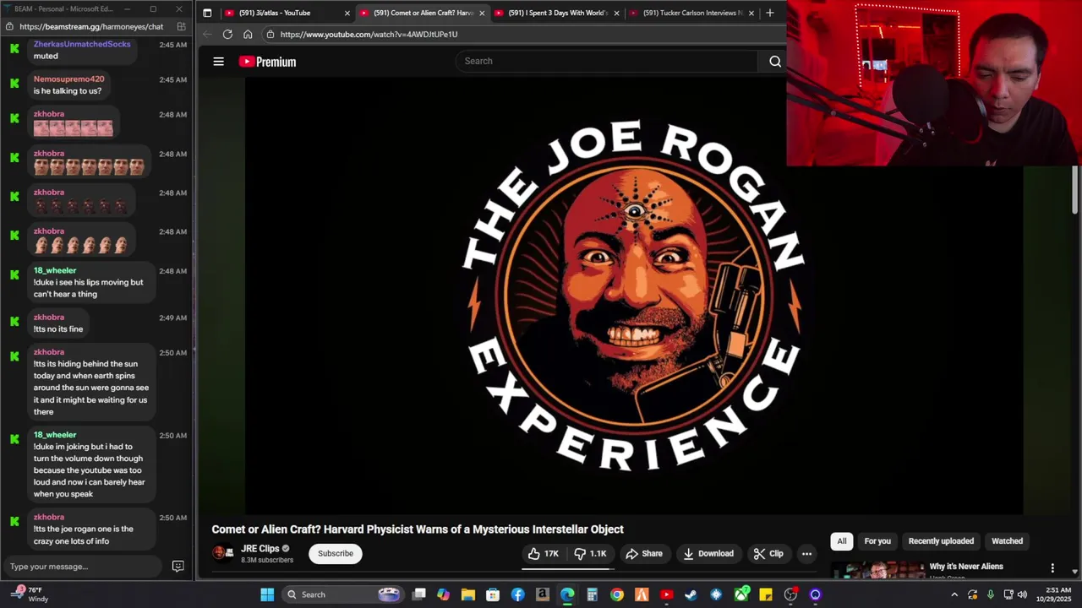Viewport: 1082px width, 608px height.
Task: Open the Microsoft Edge taskbar icon
Action: coord(567,594)
